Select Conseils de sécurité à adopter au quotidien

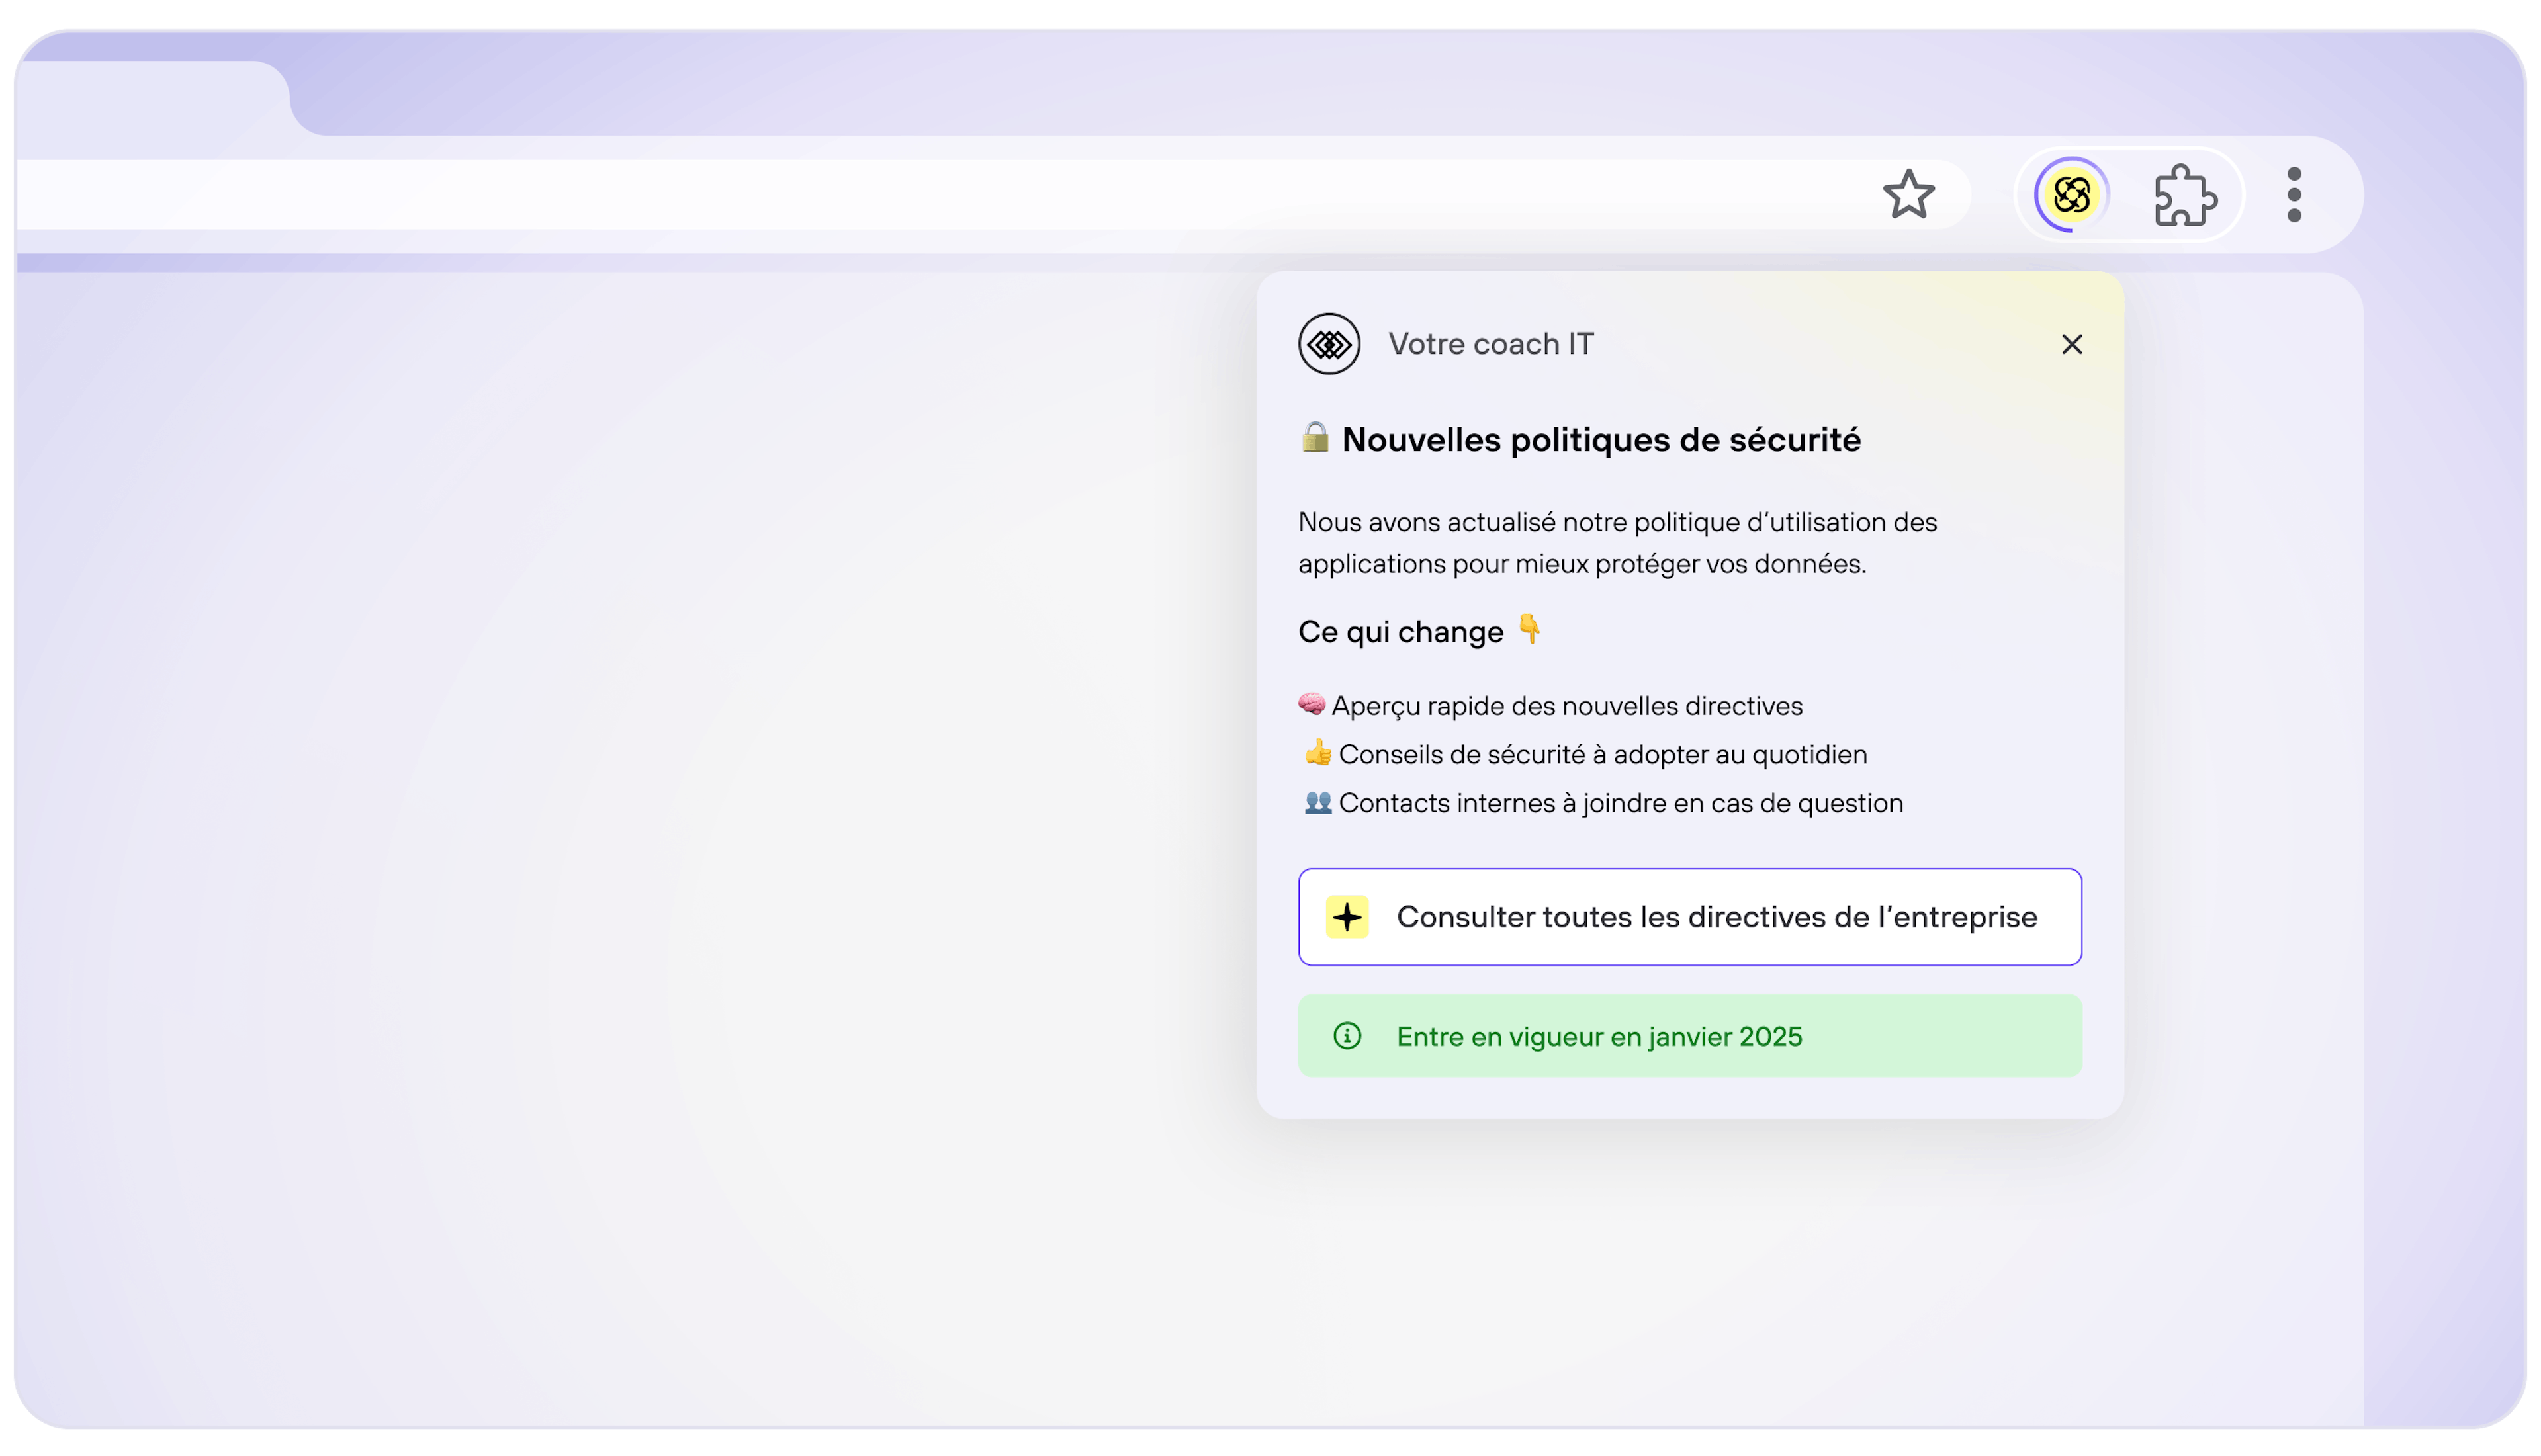tap(1602, 755)
